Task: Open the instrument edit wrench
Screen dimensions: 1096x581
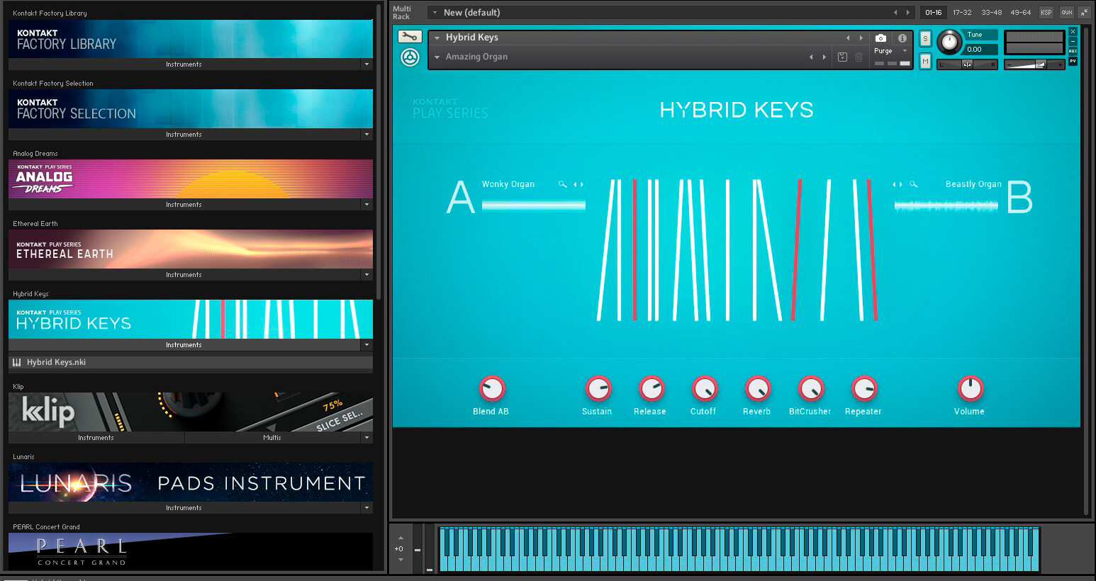Action: (410, 37)
